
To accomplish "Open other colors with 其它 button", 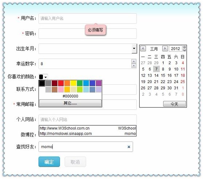I will [x=70, y=103].
